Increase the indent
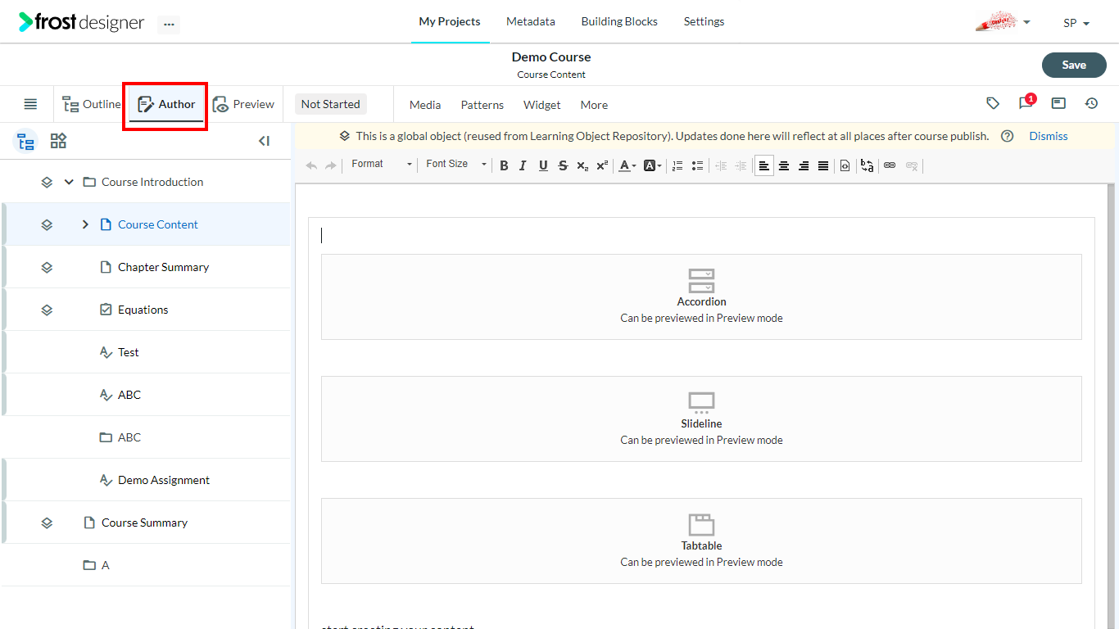This screenshot has width=1119, height=629. [741, 165]
